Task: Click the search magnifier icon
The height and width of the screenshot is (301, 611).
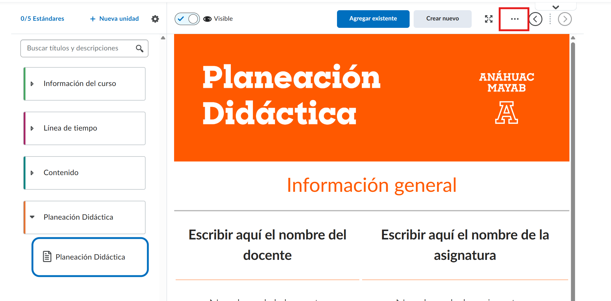Action: pos(140,49)
